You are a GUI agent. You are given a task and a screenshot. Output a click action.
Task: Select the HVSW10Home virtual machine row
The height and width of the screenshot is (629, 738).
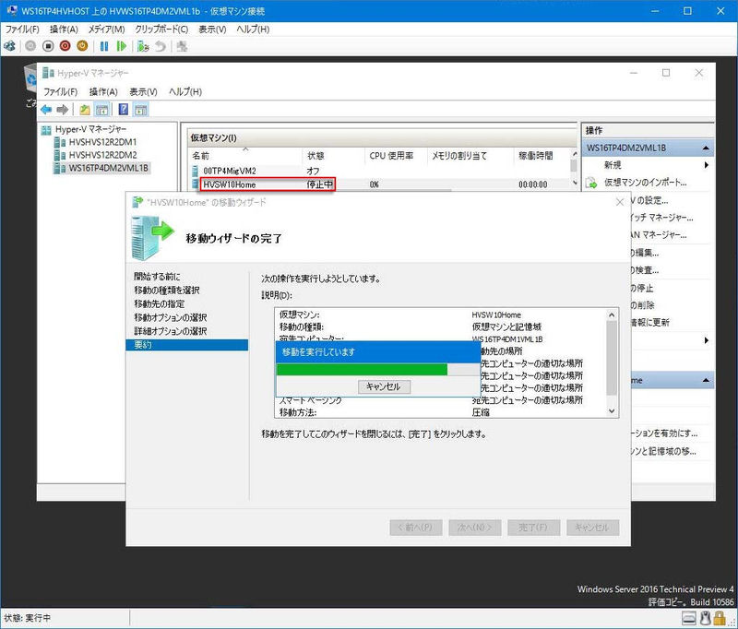(379, 184)
